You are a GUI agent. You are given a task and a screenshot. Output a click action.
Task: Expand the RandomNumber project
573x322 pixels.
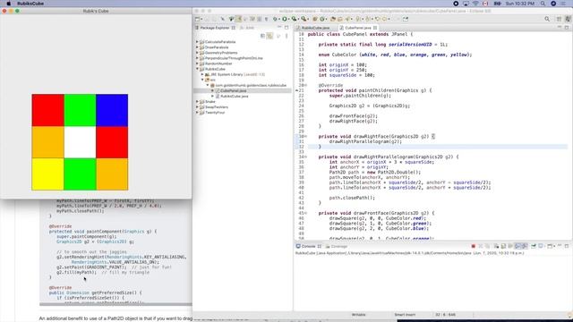(197, 64)
